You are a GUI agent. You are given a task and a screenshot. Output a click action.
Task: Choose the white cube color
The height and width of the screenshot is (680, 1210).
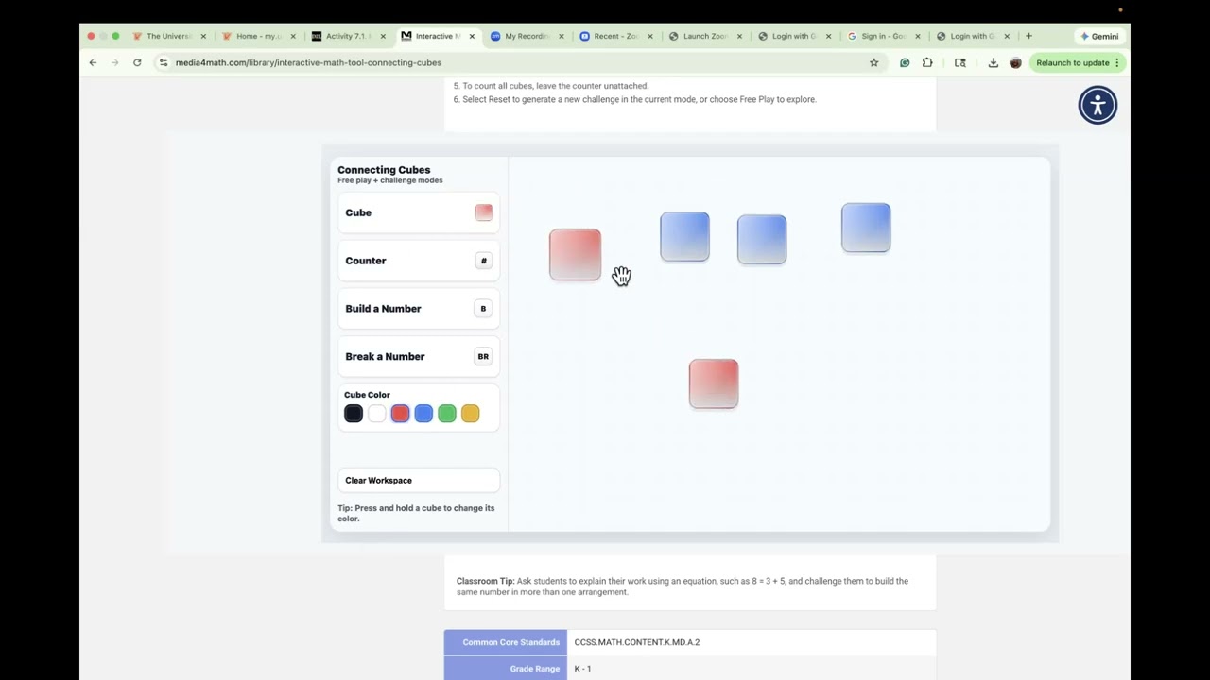[x=376, y=414]
